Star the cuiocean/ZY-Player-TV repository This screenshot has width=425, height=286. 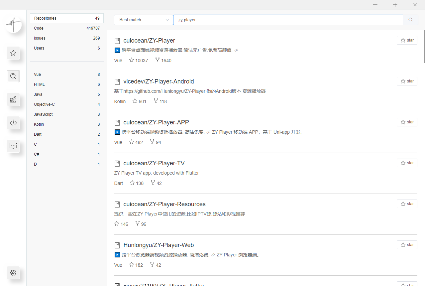(407, 163)
